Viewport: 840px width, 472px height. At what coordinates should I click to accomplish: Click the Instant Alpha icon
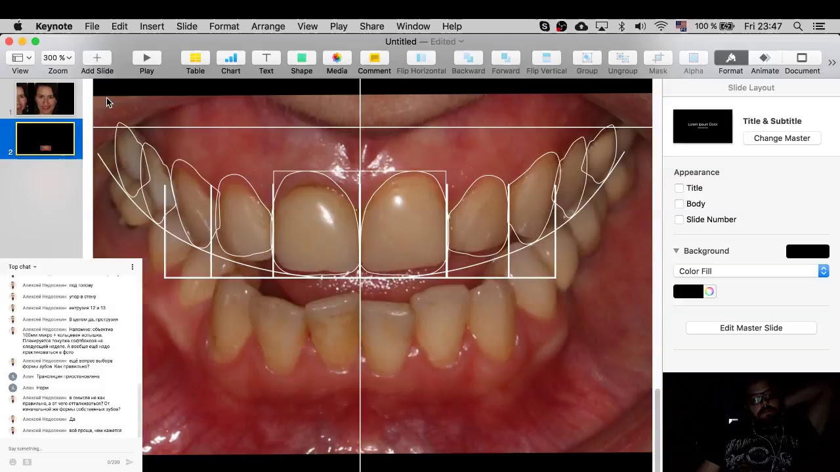tap(693, 58)
